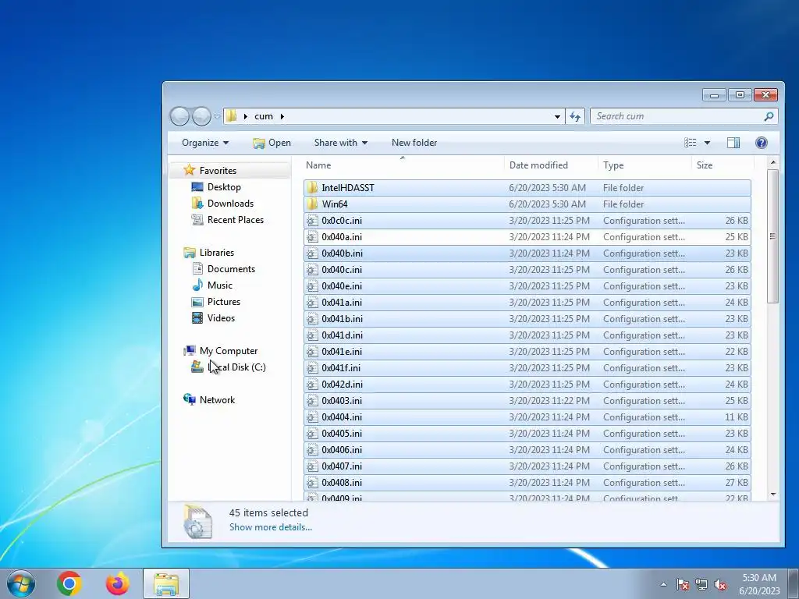
Task: Click the 0x040c.ini file icon
Action: pos(312,269)
